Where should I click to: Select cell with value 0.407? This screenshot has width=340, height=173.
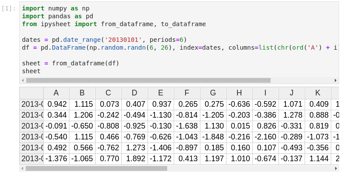pyautogui.click(x=135, y=104)
